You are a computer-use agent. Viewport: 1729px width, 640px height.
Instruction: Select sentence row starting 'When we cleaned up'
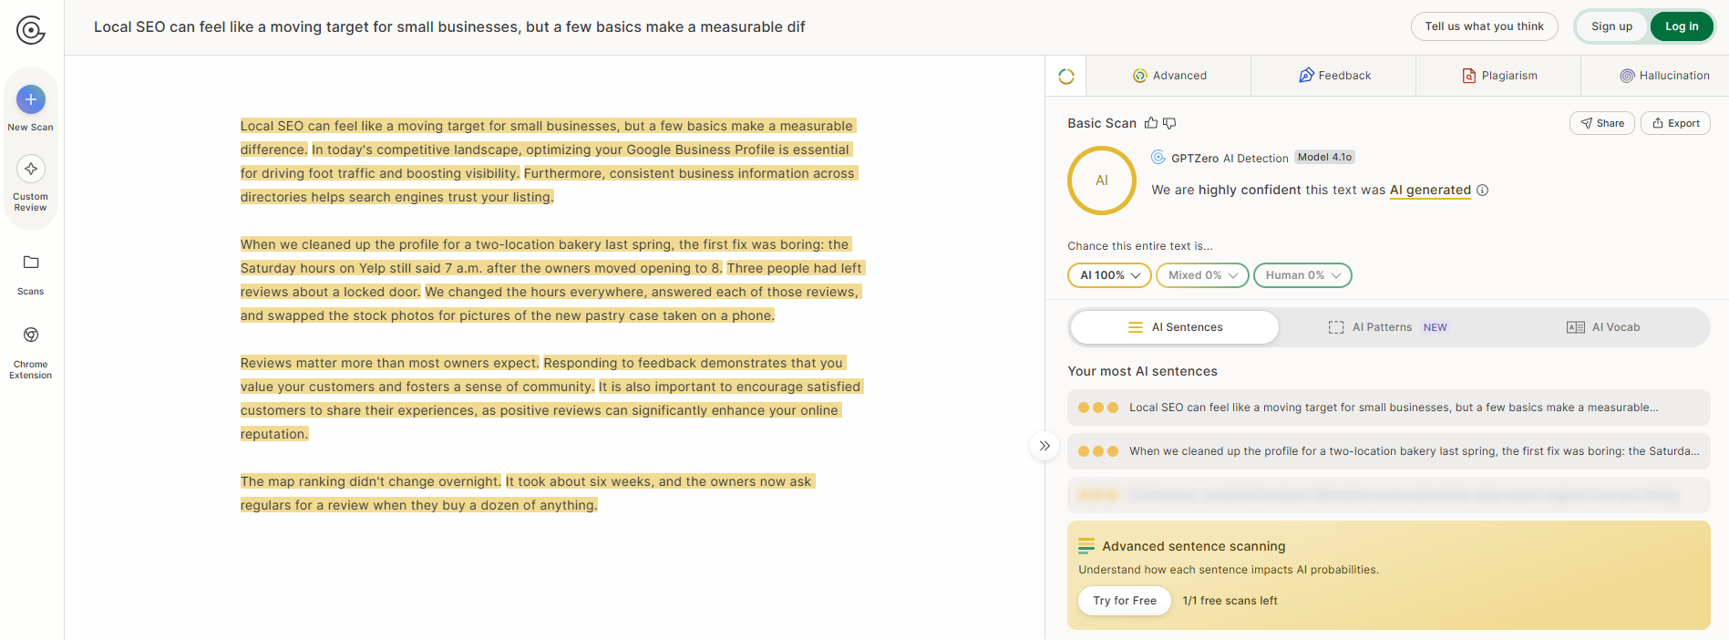click(1388, 451)
